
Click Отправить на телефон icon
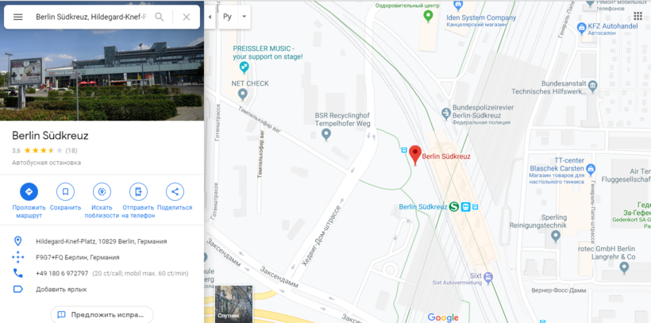138,191
